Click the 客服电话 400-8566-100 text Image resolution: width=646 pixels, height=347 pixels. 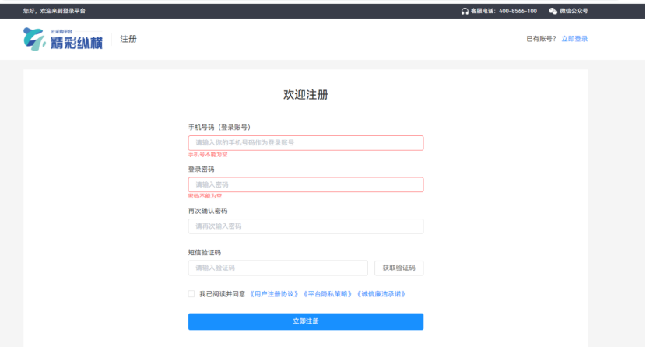click(504, 11)
